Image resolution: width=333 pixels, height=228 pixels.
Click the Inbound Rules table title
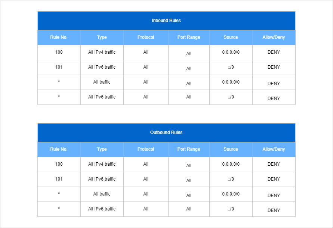point(166,21)
